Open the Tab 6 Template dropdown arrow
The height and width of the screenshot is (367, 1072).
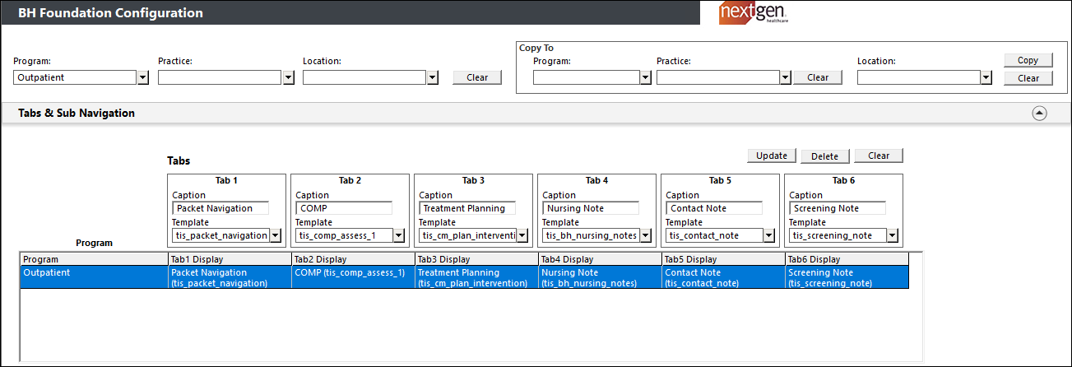coord(892,235)
